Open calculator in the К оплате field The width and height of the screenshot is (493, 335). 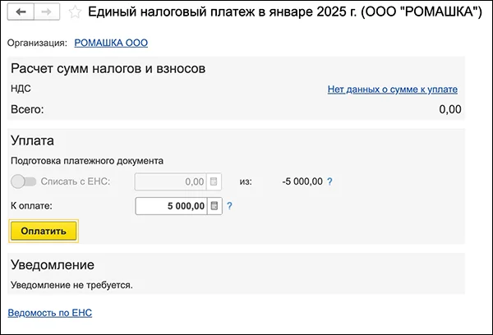214,206
